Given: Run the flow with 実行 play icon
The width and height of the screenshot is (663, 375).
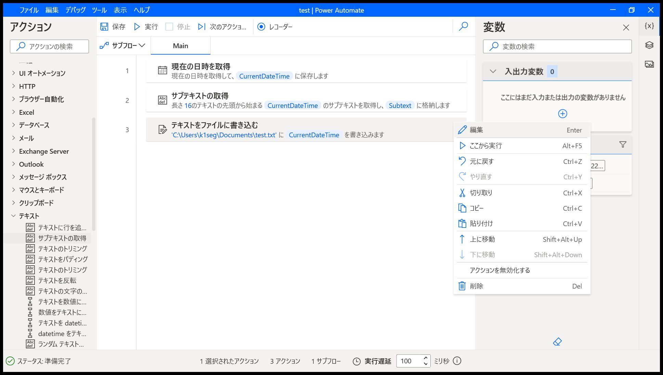Looking at the screenshot, I should click(x=137, y=27).
